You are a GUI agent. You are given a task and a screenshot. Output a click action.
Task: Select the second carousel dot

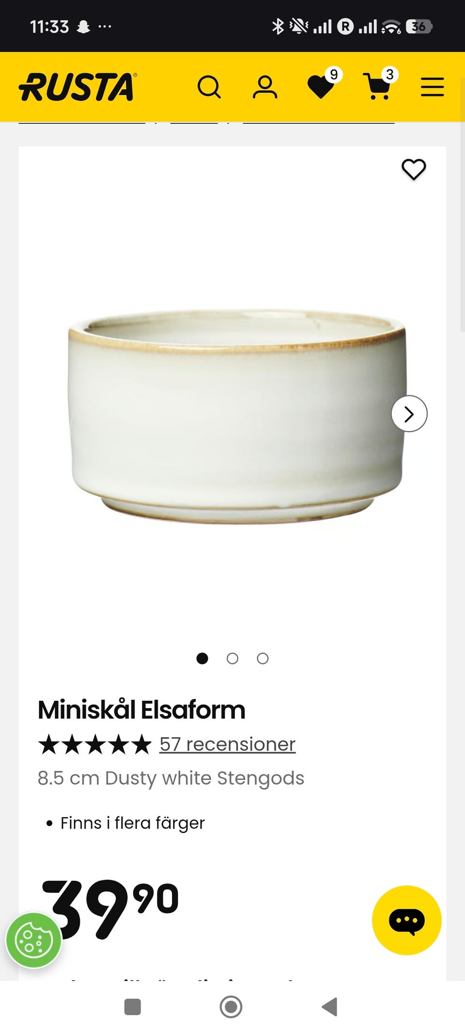point(232,658)
